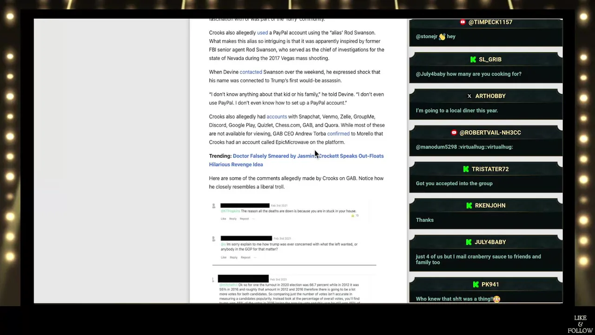Click the Kick icon beside JULY4BABY
This screenshot has height=335, width=595.
click(x=469, y=242)
